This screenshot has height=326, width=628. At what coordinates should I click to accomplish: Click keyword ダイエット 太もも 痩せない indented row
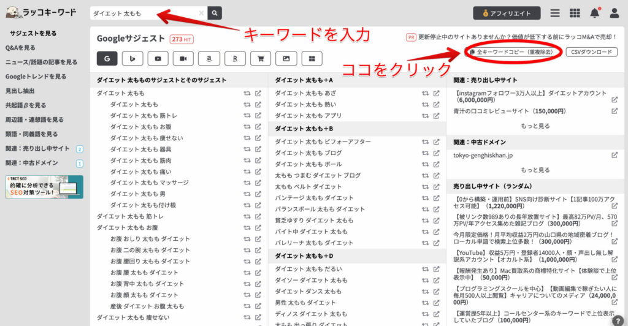(x=147, y=138)
